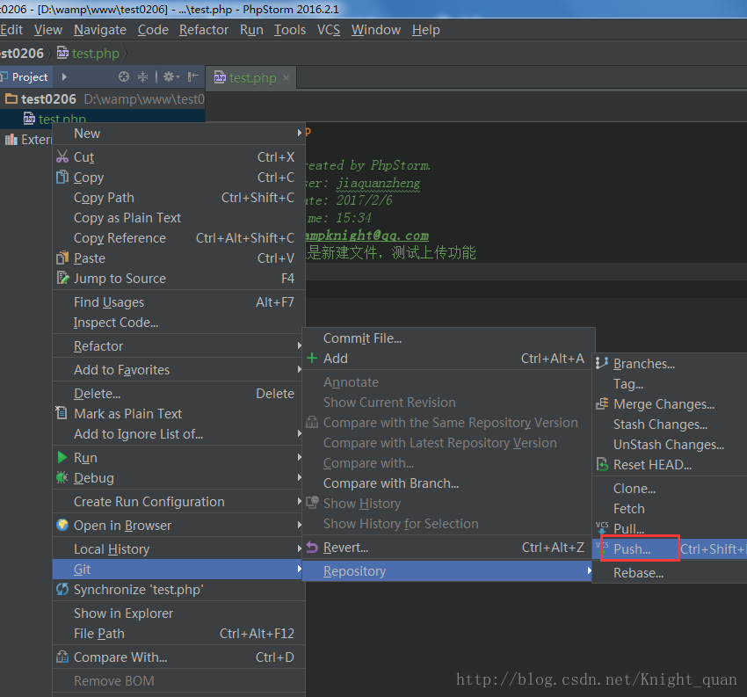Click the Cut scissors icon
747x697 pixels.
[62, 156]
